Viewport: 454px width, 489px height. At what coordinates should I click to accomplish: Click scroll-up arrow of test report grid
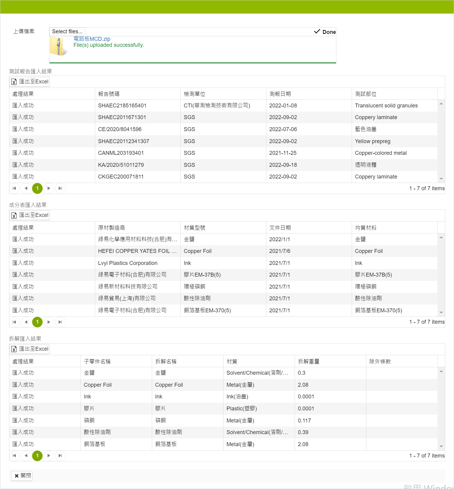pos(441,103)
